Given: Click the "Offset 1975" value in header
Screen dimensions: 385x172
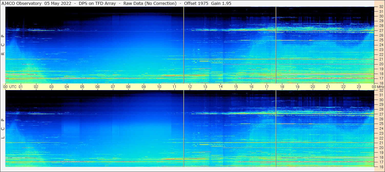Looking at the screenshot, I should [x=196, y=3].
